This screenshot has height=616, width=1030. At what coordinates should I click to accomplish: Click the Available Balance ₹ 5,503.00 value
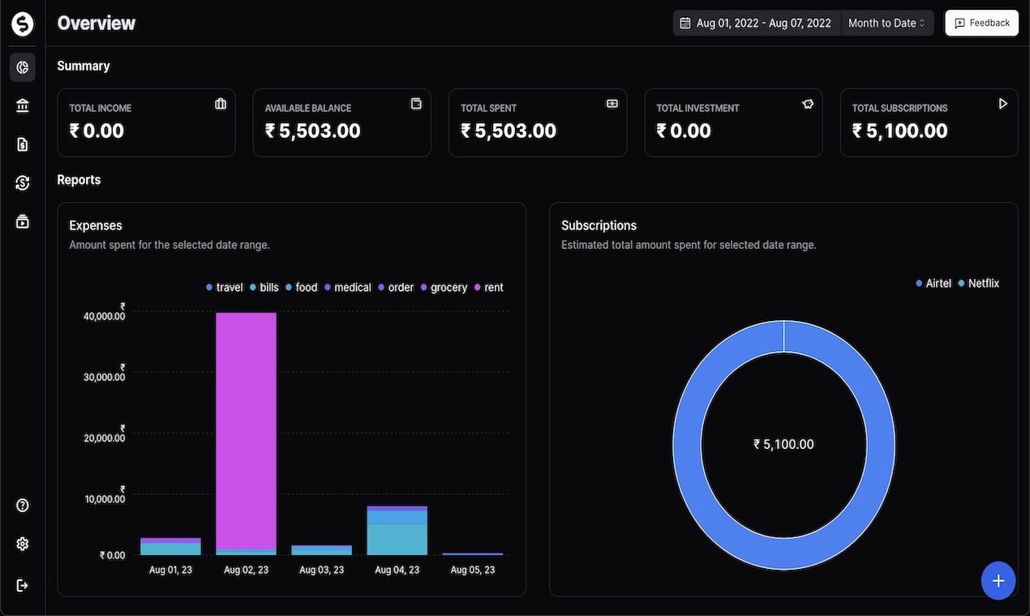click(313, 130)
